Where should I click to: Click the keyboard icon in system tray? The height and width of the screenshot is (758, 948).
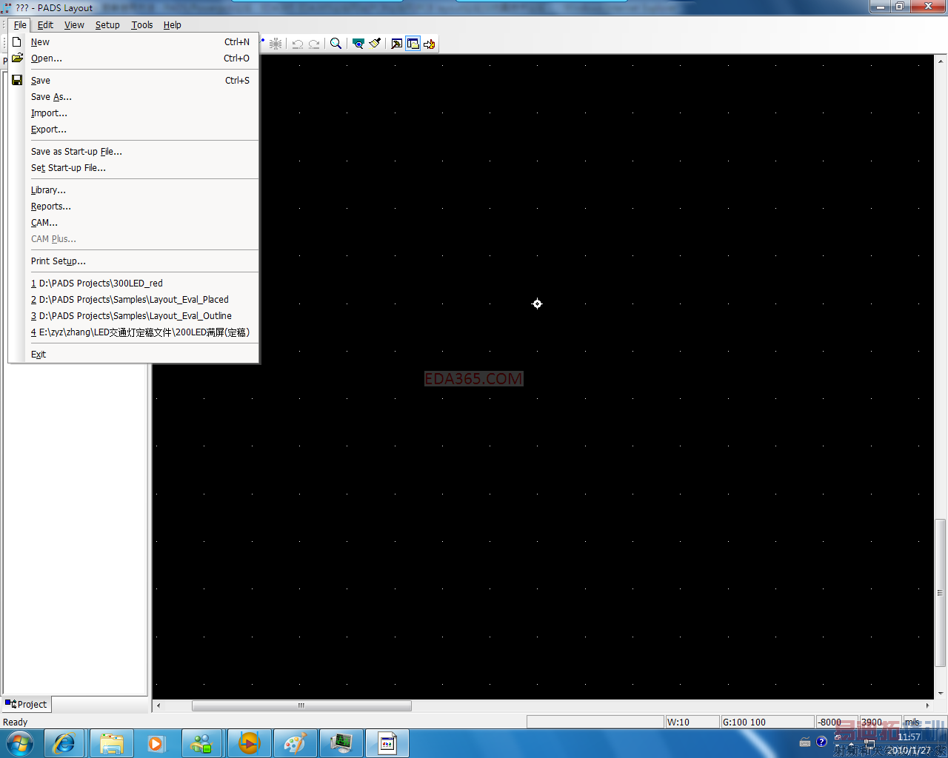coord(805,742)
